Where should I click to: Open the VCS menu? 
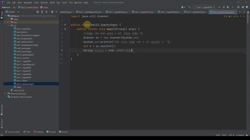[70, 3]
